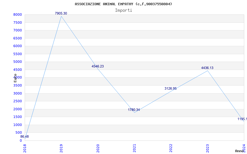Click the 'Anno' x-axis title
The height and width of the screenshot is (154, 247).
point(240,151)
